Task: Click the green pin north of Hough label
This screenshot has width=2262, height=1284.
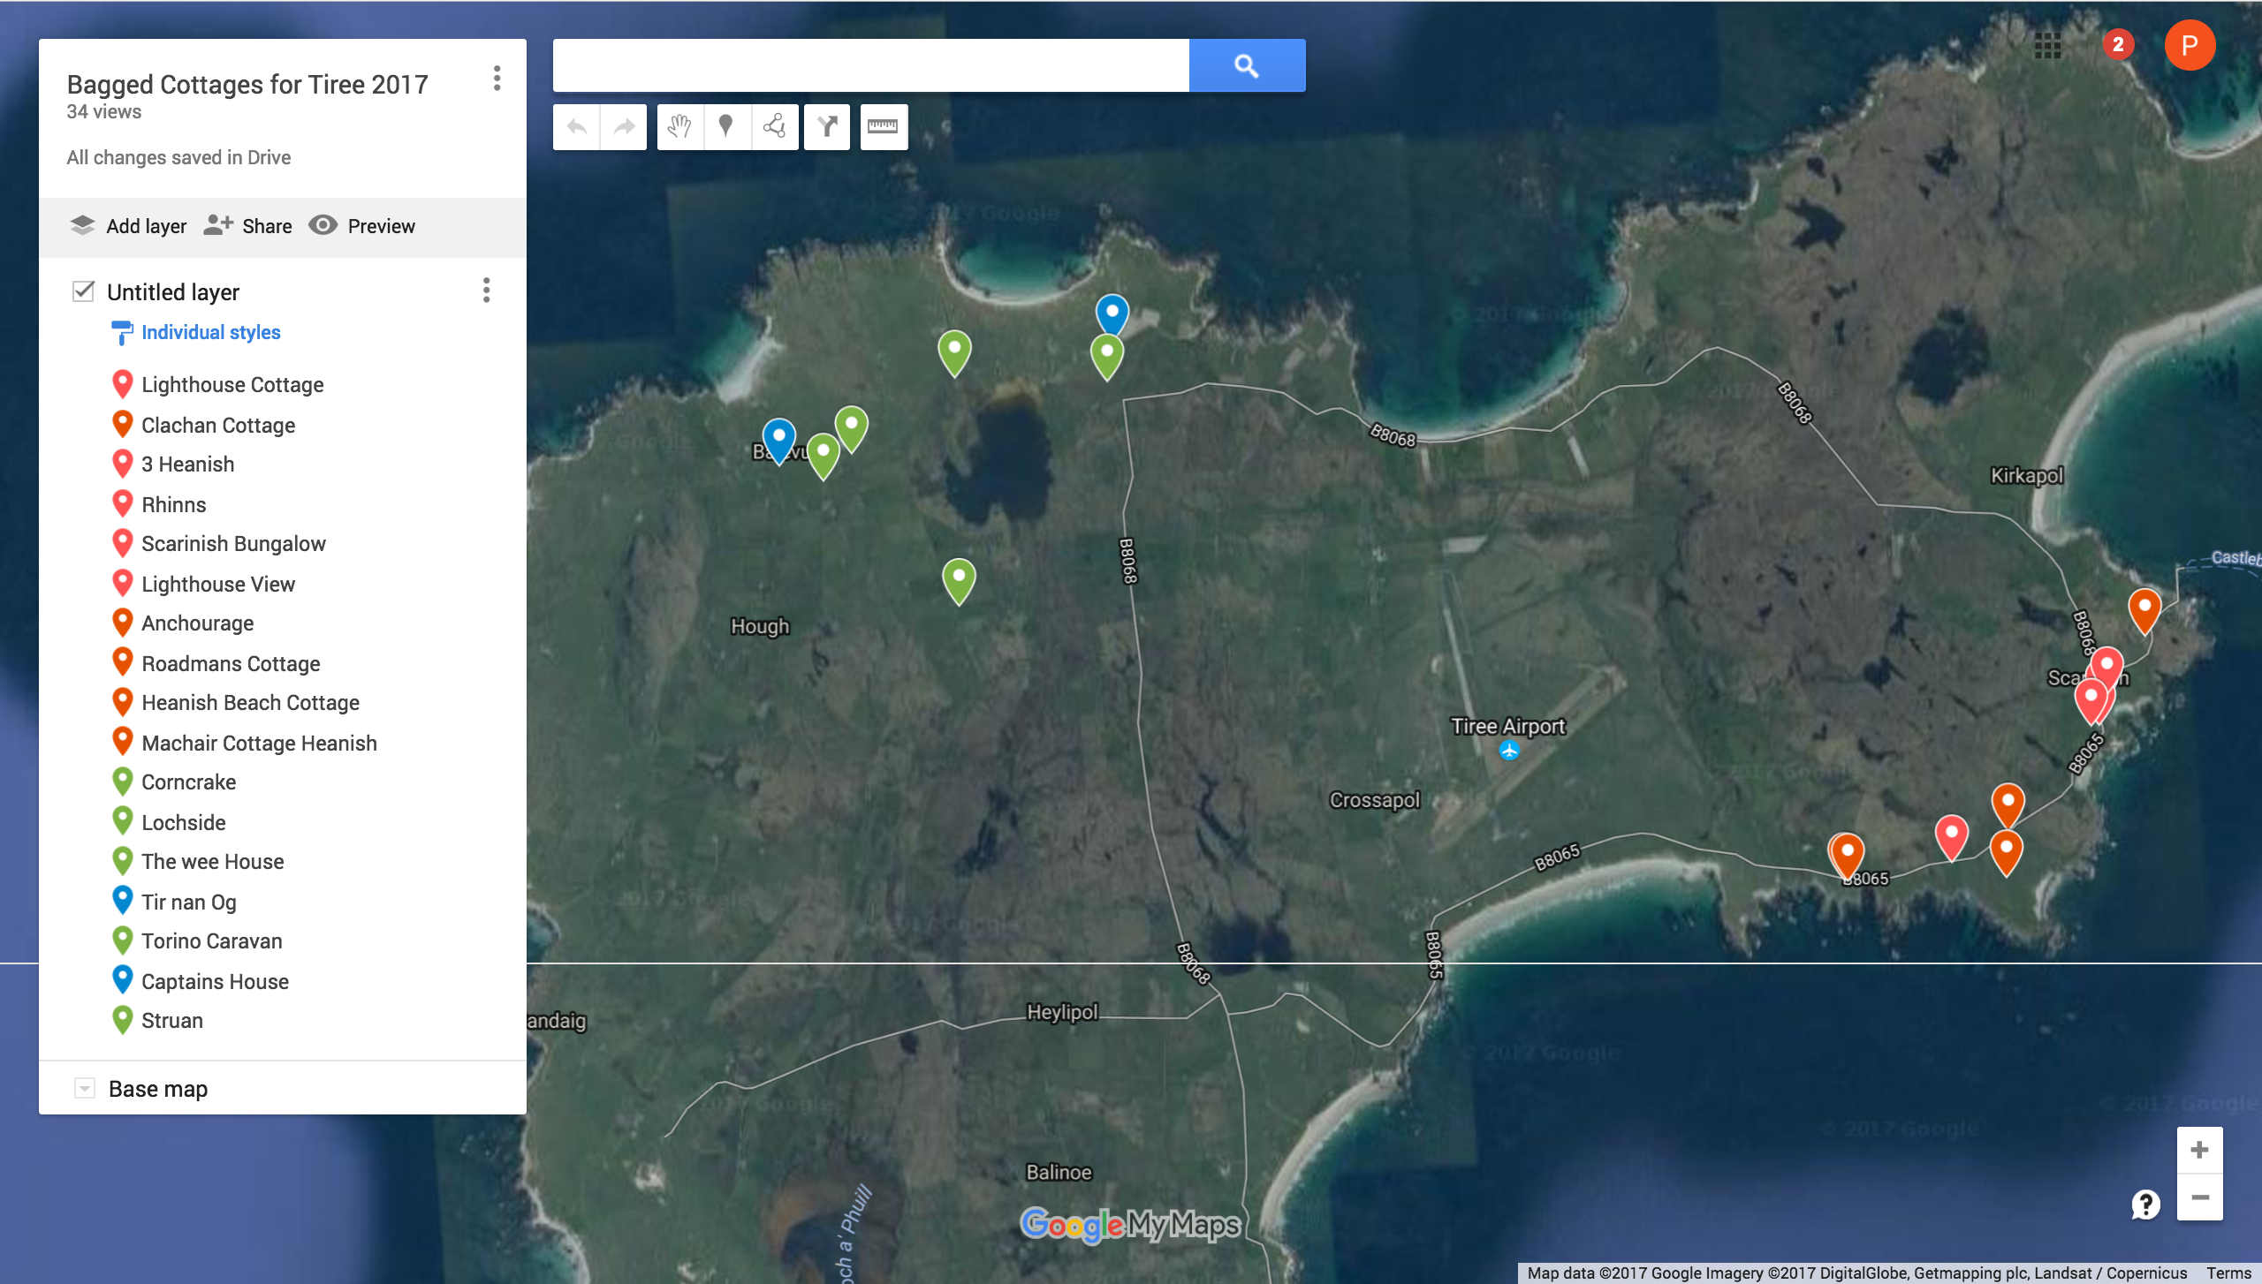Action: pos(959,580)
